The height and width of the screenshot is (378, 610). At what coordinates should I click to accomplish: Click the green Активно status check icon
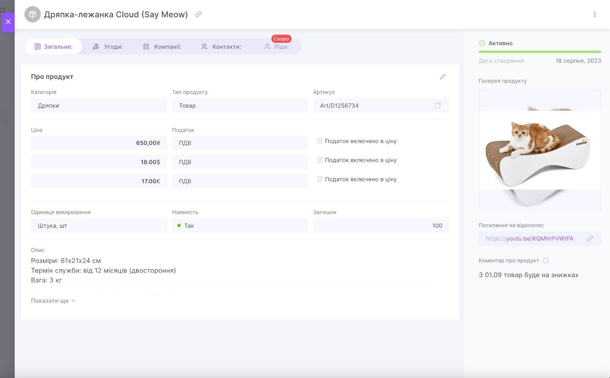tap(482, 43)
